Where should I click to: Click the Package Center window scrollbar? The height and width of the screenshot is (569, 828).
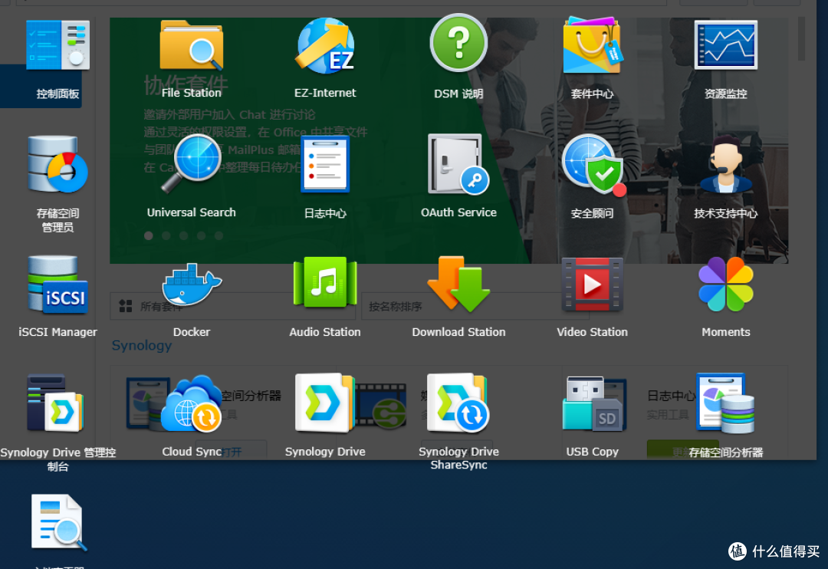(801, 38)
